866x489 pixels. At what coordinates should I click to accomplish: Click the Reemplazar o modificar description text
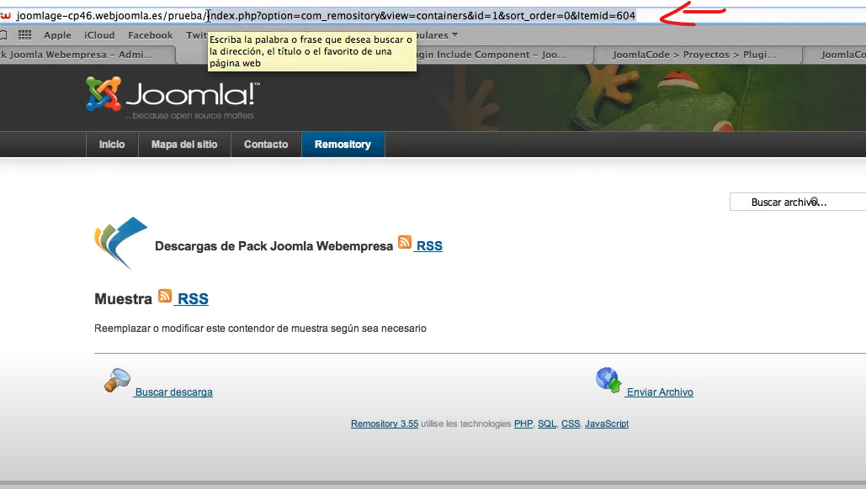click(260, 328)
